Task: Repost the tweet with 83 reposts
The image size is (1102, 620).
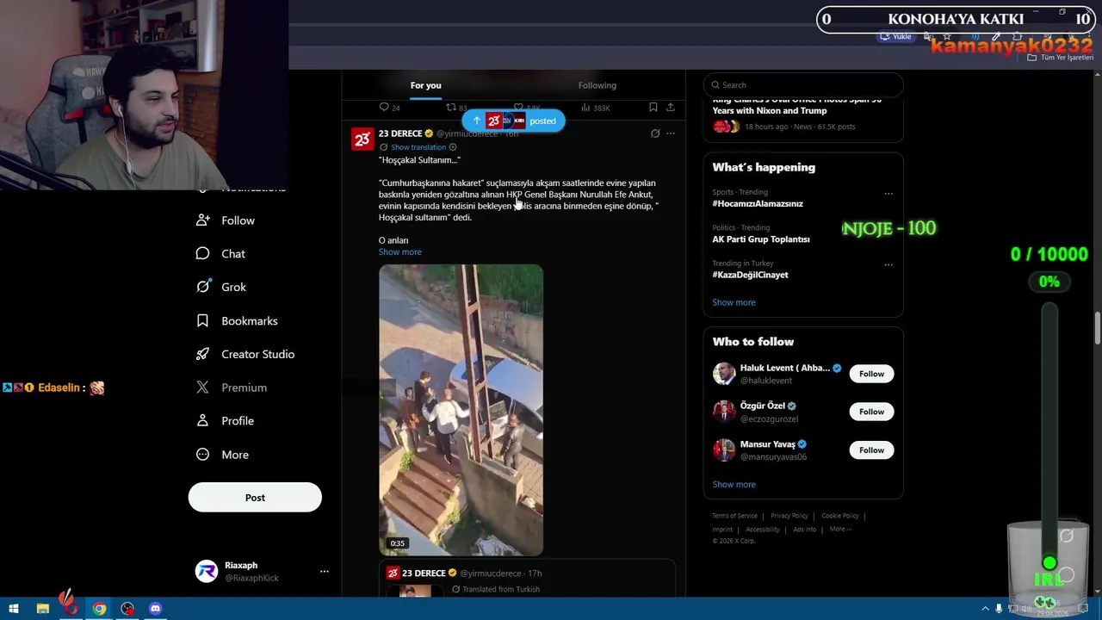Action: tap(455, 108)
